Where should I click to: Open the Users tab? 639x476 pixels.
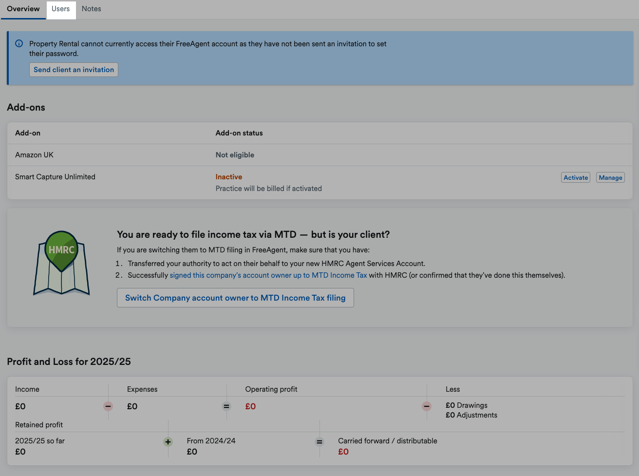[61, 9]
